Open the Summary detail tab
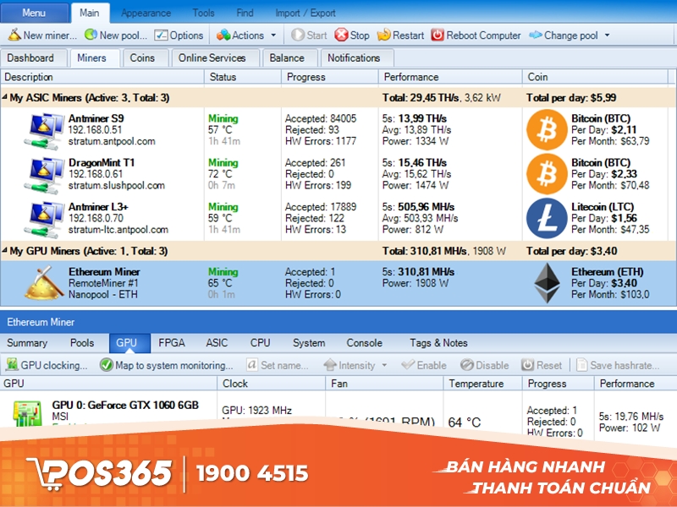 tap(27, 343)
